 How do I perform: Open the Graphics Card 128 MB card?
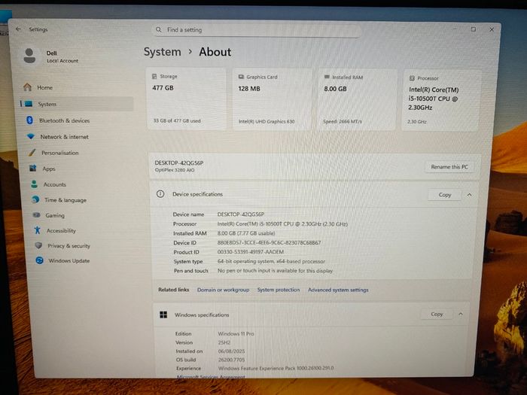272,99
